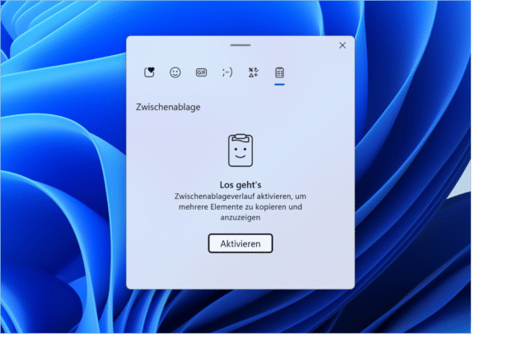Click desktop wallpaper above the panel
The height and width of the screenshot is (337, 514).
pos(241,18)
